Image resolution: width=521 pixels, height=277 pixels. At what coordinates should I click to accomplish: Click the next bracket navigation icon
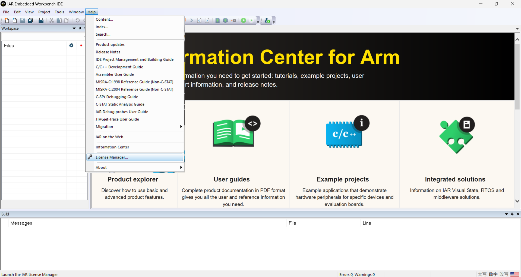point(207,20)
